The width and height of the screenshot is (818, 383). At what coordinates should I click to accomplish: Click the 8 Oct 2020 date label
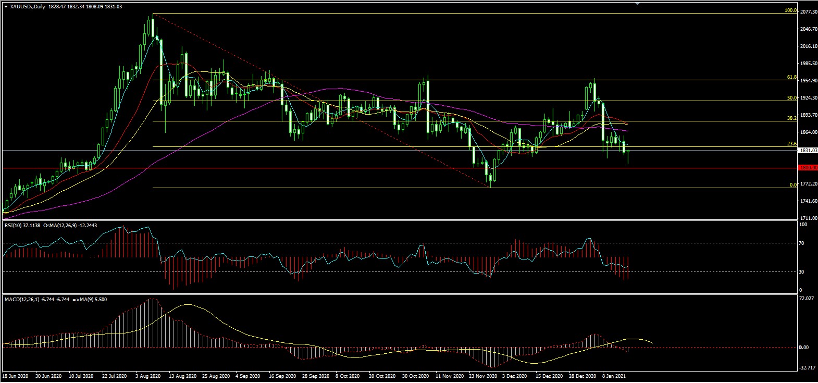click(x=348, y=376)
